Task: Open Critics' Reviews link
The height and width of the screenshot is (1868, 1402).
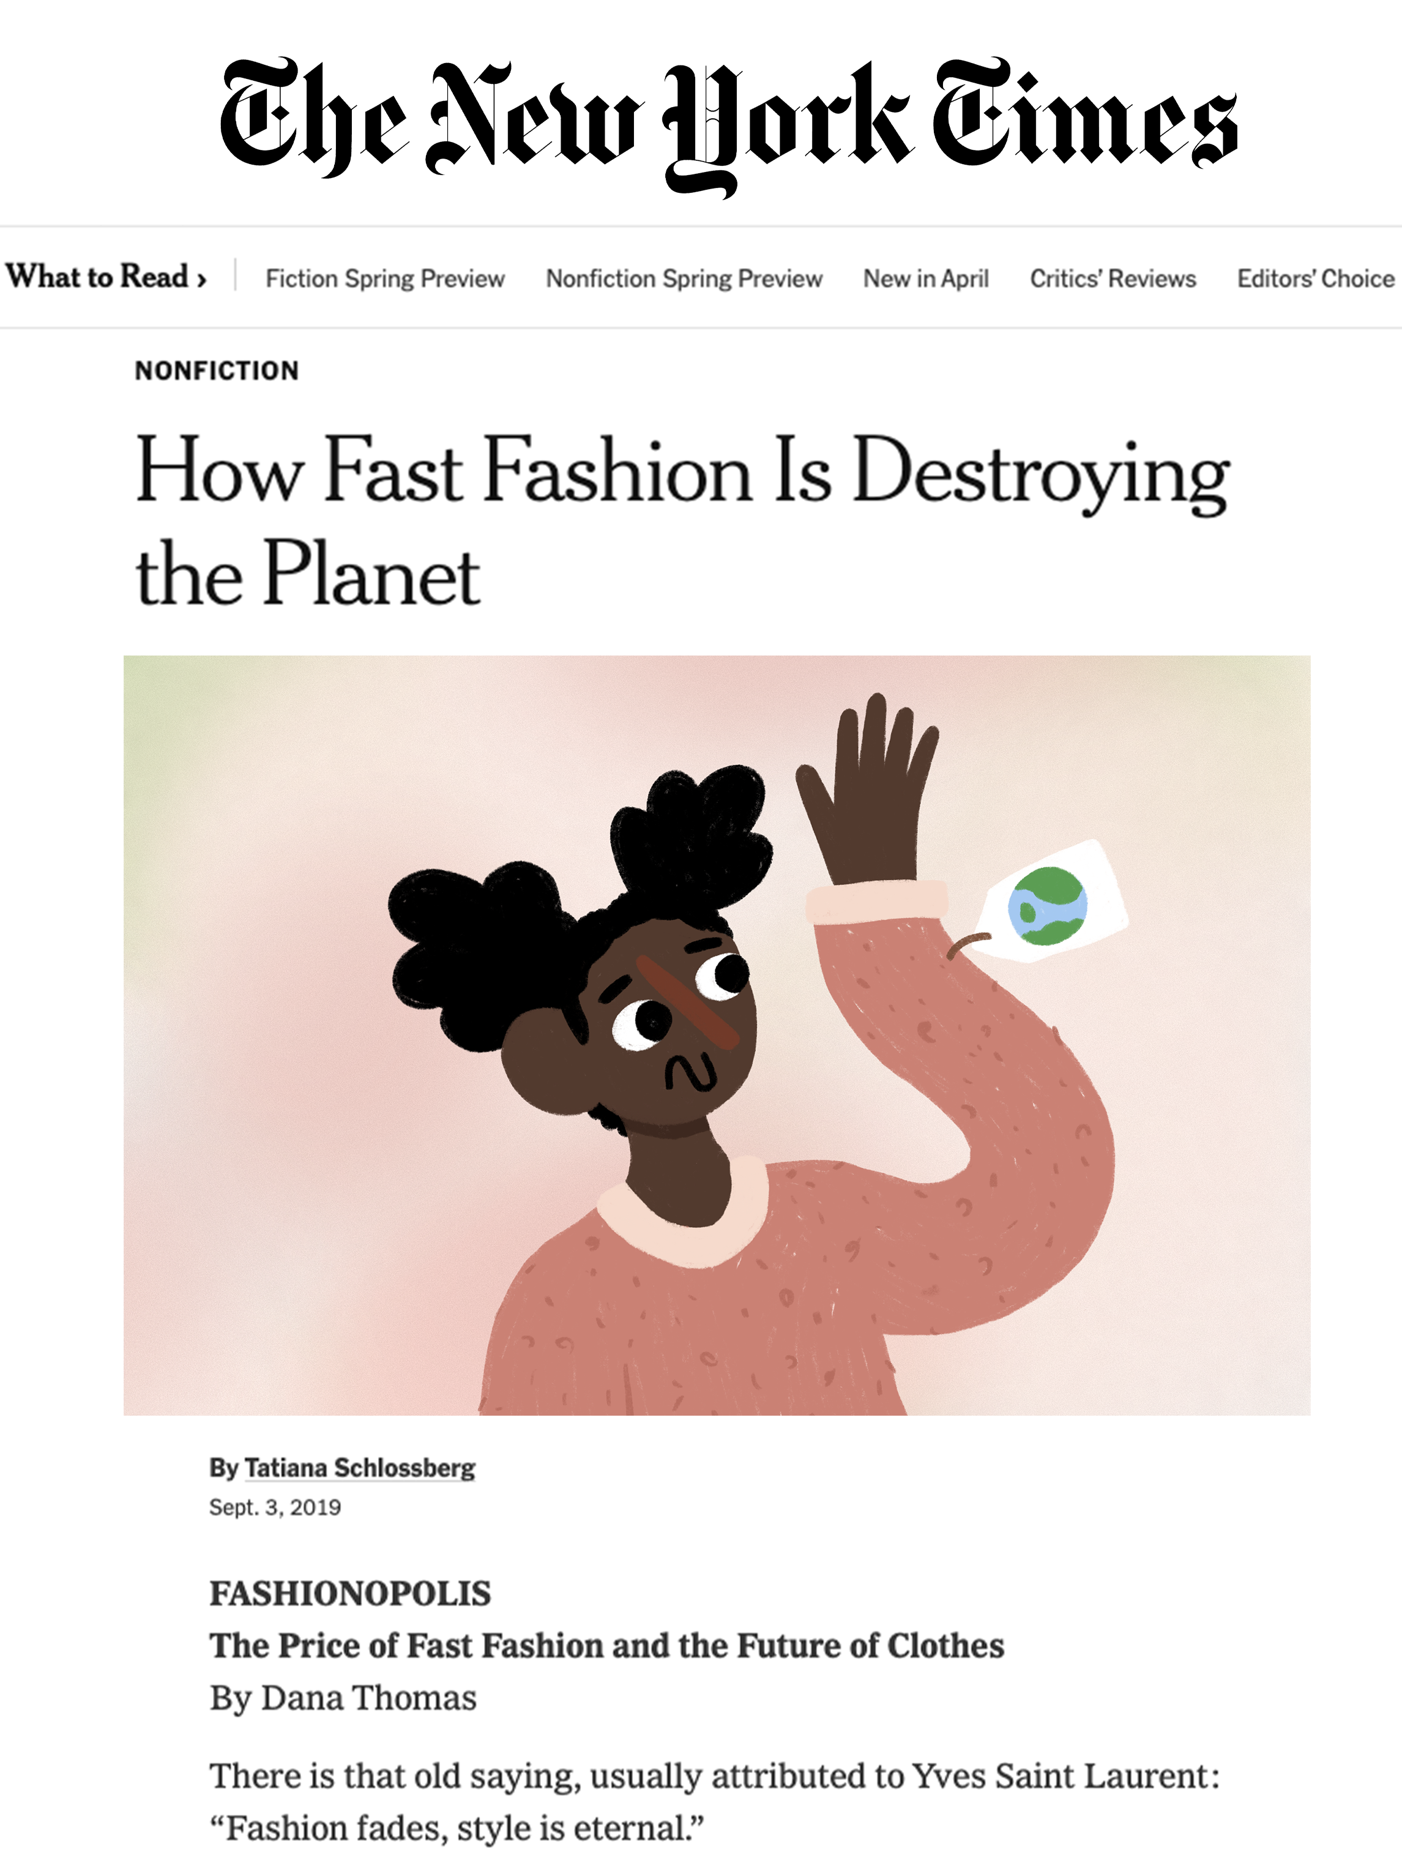Action: click(1113, 278)
